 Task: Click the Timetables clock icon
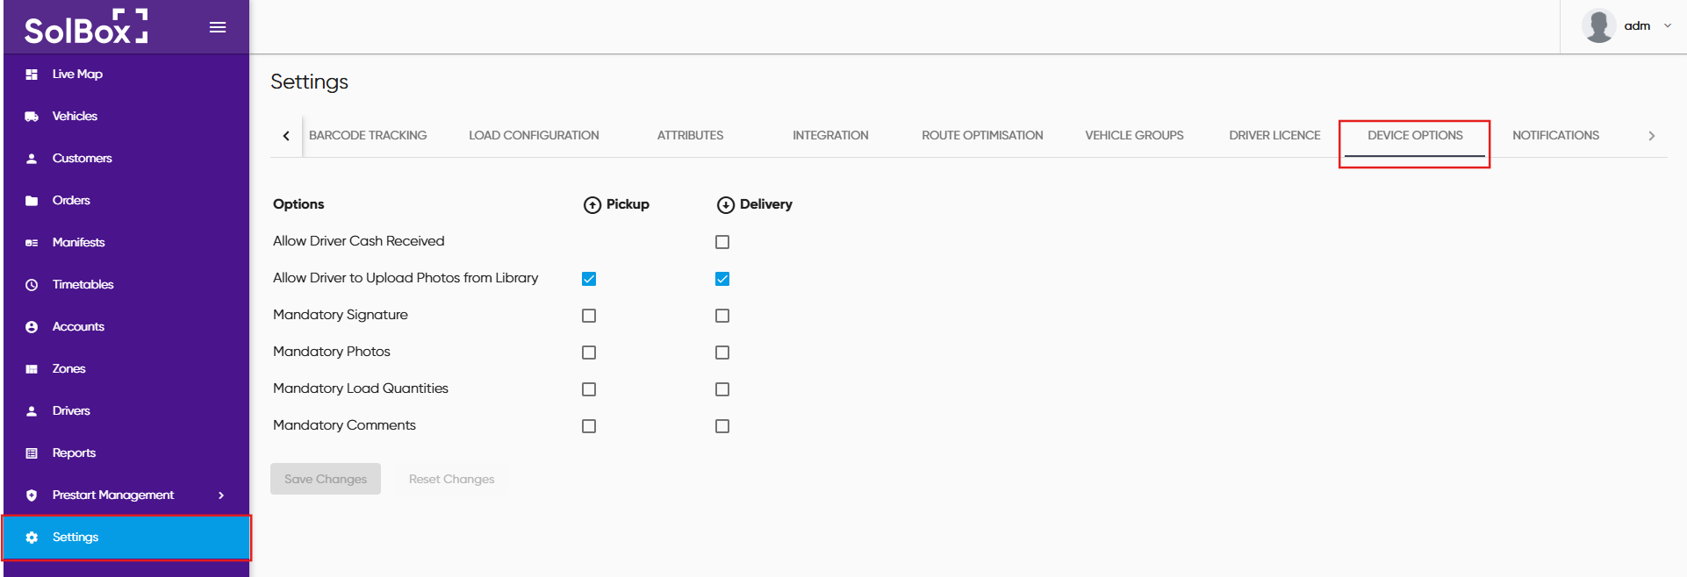[32, 285]
